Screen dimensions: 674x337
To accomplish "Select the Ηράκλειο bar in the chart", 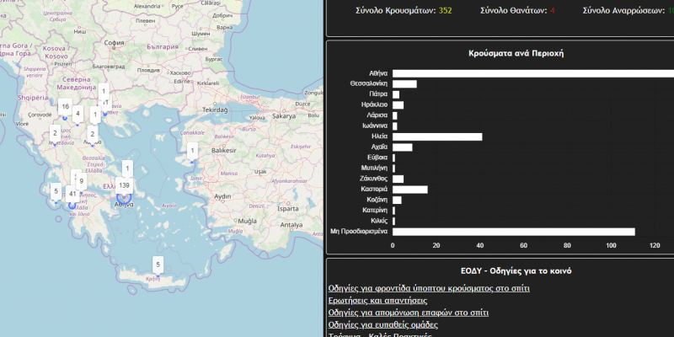I will pyautogui.click(x=398, y=104).
